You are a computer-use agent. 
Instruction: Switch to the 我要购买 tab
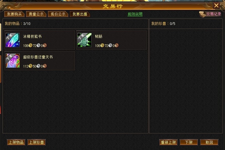(14, 14)
